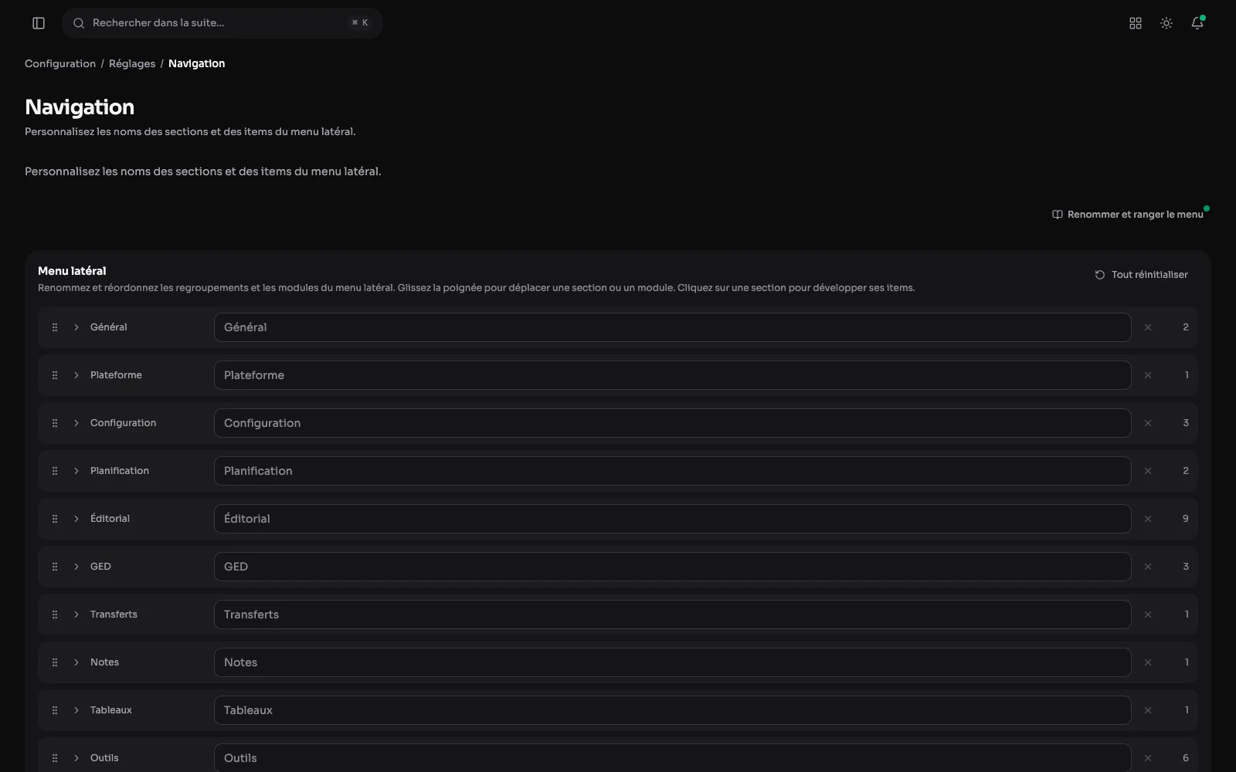This screenshot has width=1236, height=772.
Task: Grab the drag handle for Général
Action: [x=55, y=327]
